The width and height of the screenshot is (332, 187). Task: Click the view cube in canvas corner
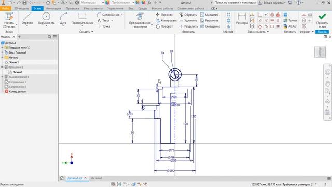pyautogui.click(x=320, y=52)
